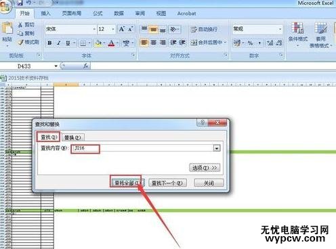Click the Format Painter brush icon
336x249 pixels.
pos(20,42)
